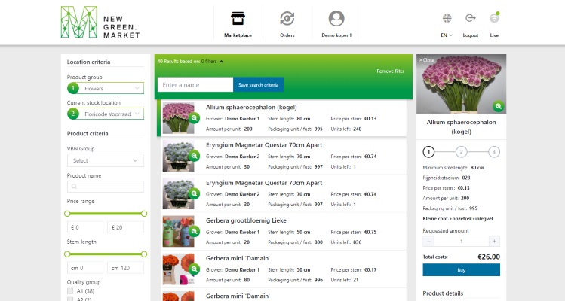Zoom the Gerbera mini 'Damain' thumbnail
The width and height of the screenshot is (565, 301).
pyautogui.click(x=194, y=269)
